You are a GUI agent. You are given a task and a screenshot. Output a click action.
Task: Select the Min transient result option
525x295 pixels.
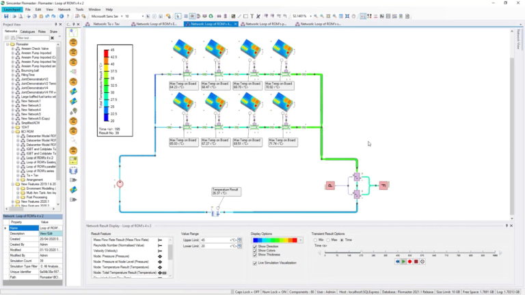coord(315,240)
